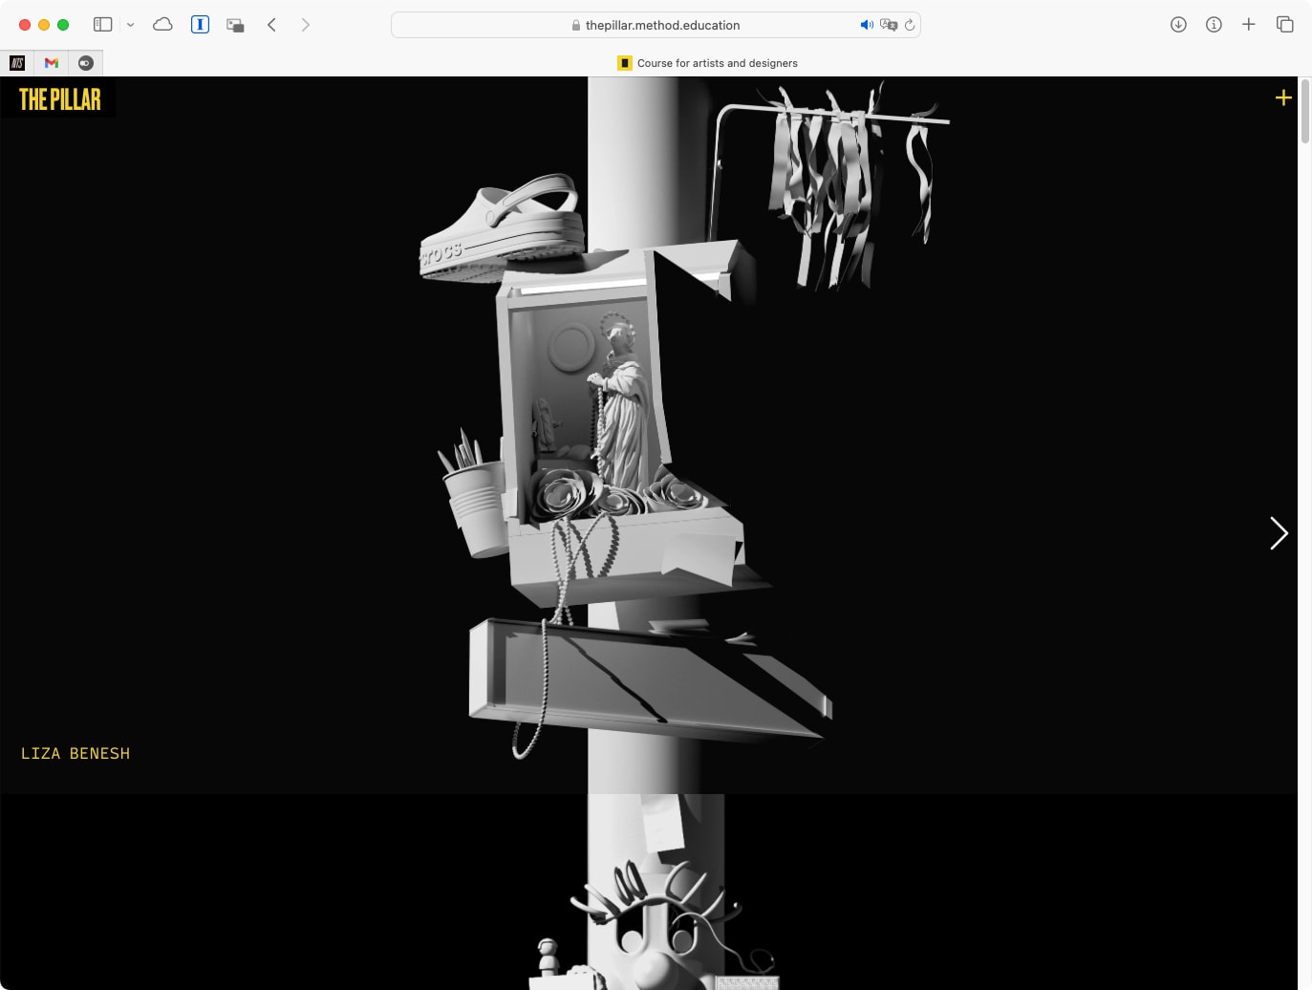Image resolution: width=1312 pixels, height=990 pixels.
Task: Open the first pinned tab with the black logo
Action: tap(17, 63)
